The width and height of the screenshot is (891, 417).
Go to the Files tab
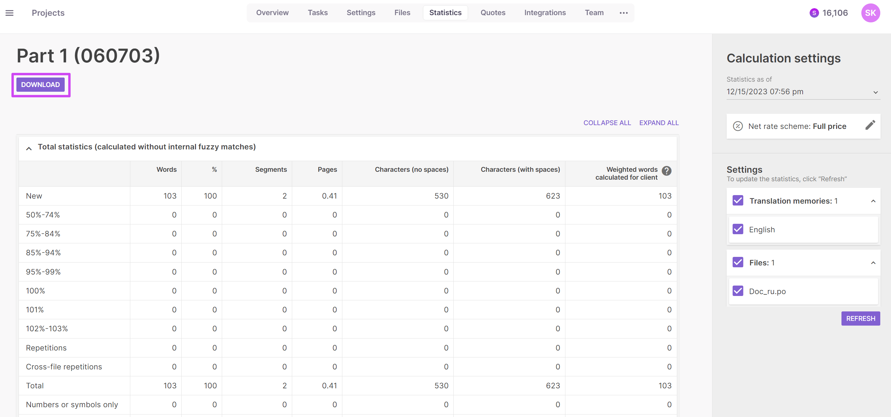point(402,13)
